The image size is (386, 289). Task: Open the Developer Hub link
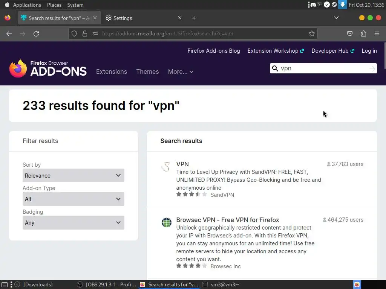(333, 51)
